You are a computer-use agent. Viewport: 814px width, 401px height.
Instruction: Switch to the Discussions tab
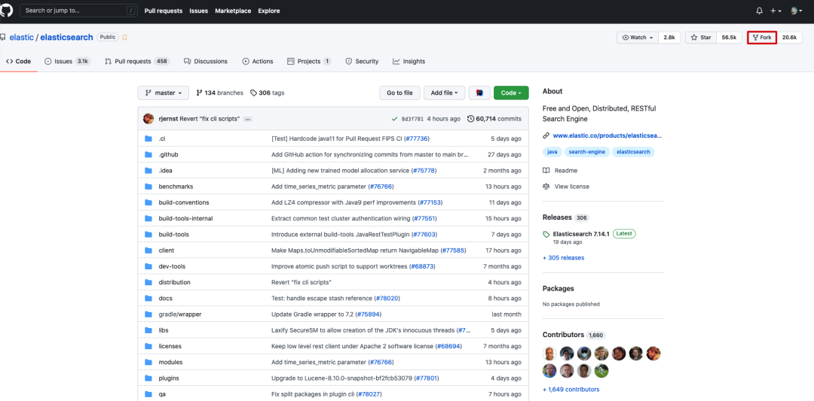(x=206, y=61)
